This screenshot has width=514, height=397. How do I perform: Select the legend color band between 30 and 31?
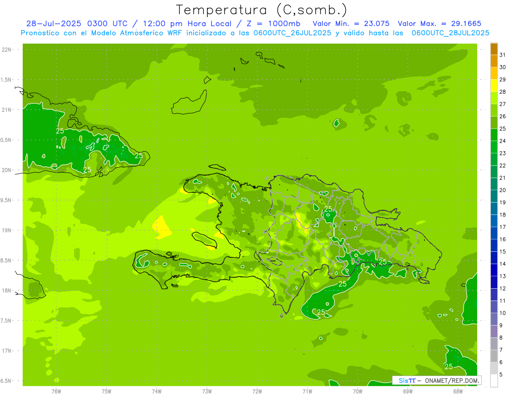(x=494, y=61)
